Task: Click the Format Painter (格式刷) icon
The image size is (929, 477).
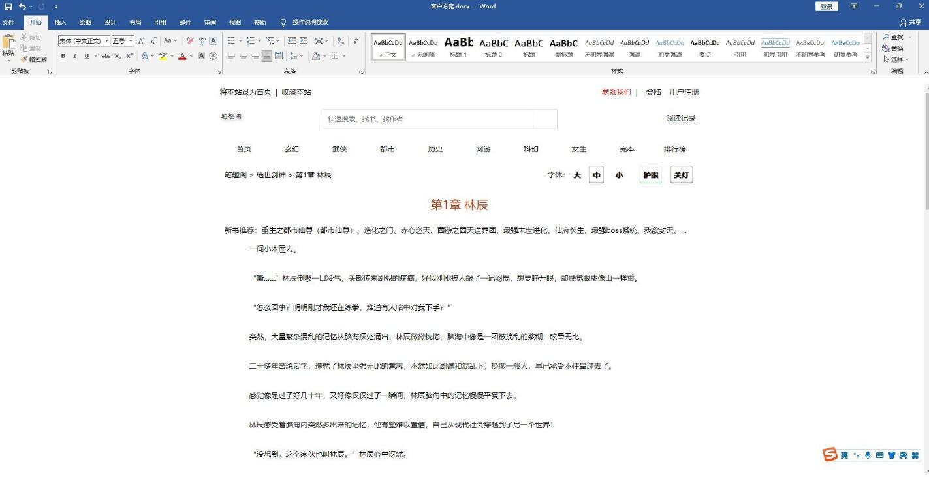Action: [33, 59]
